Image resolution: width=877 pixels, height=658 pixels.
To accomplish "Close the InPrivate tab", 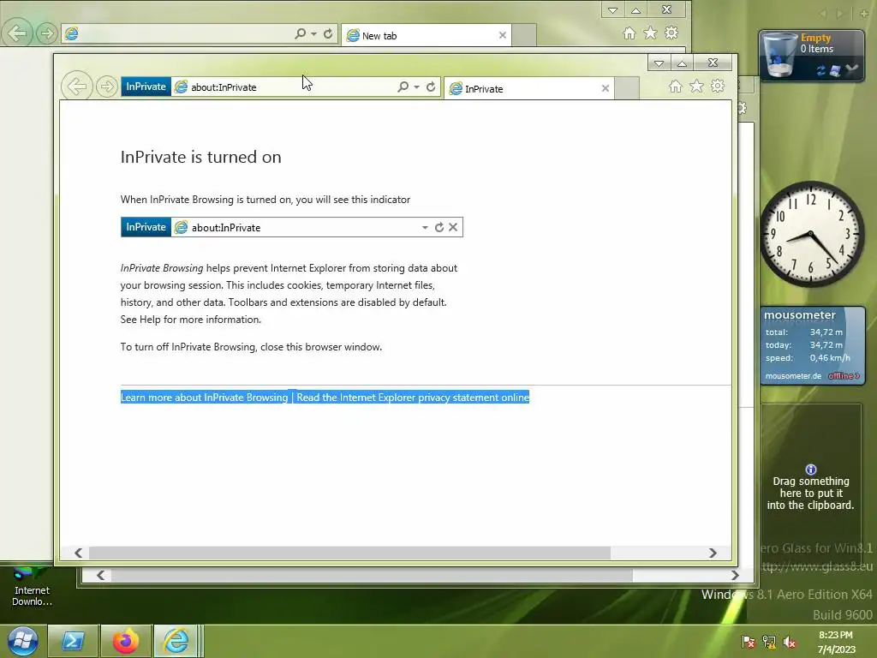I will pyautogui.click(x=606, y=88).
